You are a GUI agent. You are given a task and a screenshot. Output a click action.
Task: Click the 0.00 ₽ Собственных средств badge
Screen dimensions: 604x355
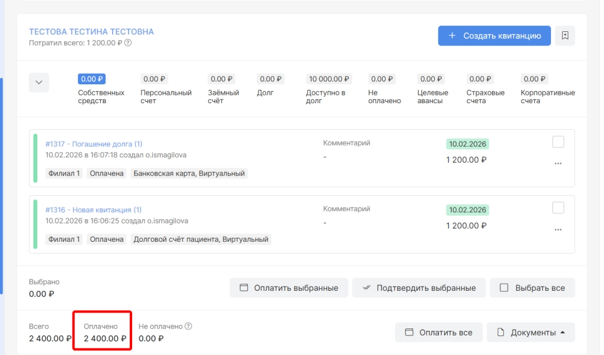[x=92, y=79]
